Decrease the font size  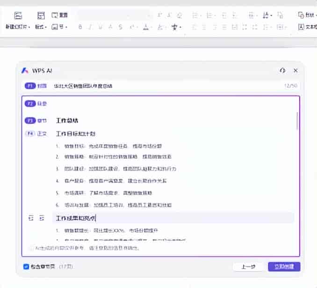(x=169, y=15)
